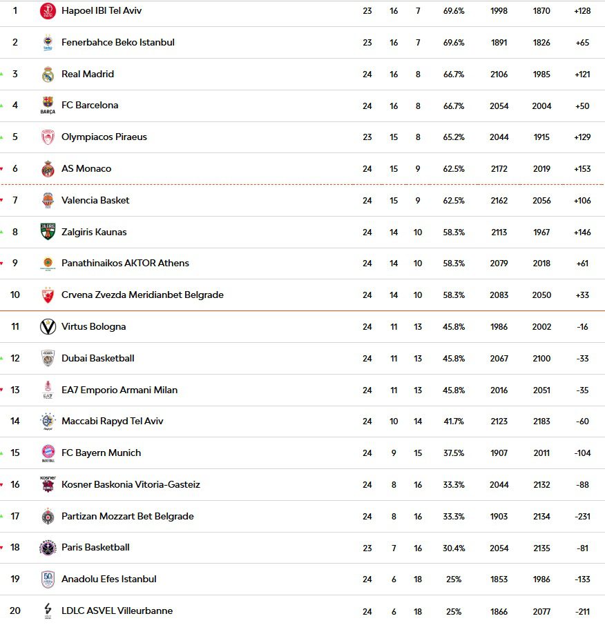Click the Real Madrid crest icon
605x625 pixels.
(48, 74)
